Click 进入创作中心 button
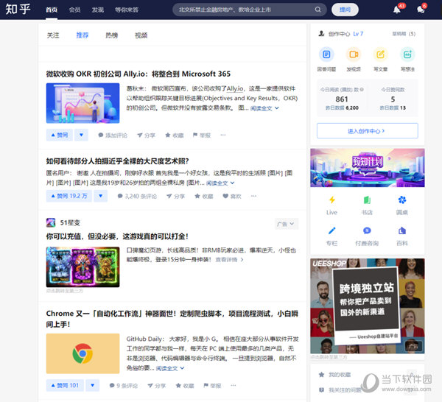Viewport: 442px width, 402px height. tap(368, 131)
